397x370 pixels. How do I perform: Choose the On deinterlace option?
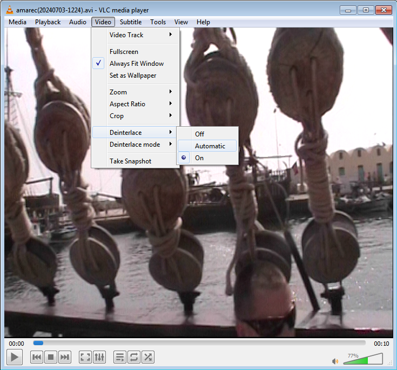[199, 157]
